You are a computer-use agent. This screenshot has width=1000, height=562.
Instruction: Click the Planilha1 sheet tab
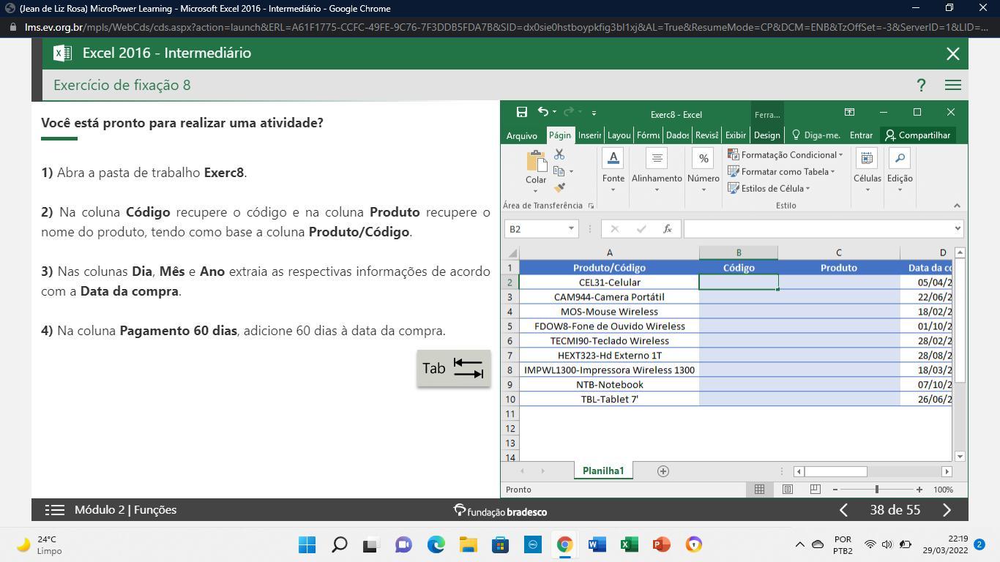(x=603, y=471)
